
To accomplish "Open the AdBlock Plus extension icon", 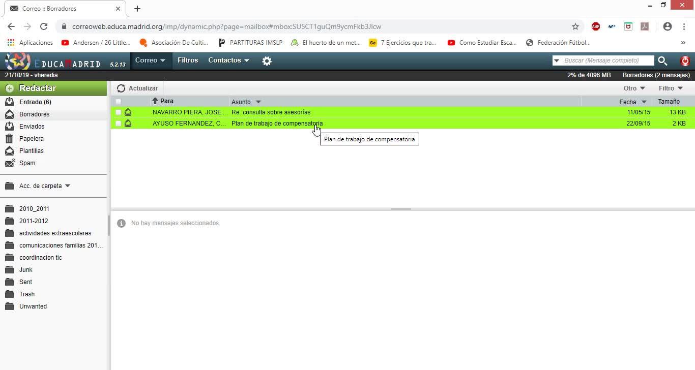I will pyautogui.click(x=596, y=26).
